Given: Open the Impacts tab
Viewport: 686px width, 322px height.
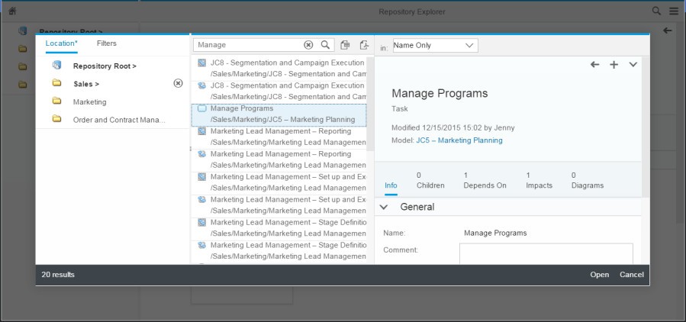Looking at the screenshot, I should point(539,180).
